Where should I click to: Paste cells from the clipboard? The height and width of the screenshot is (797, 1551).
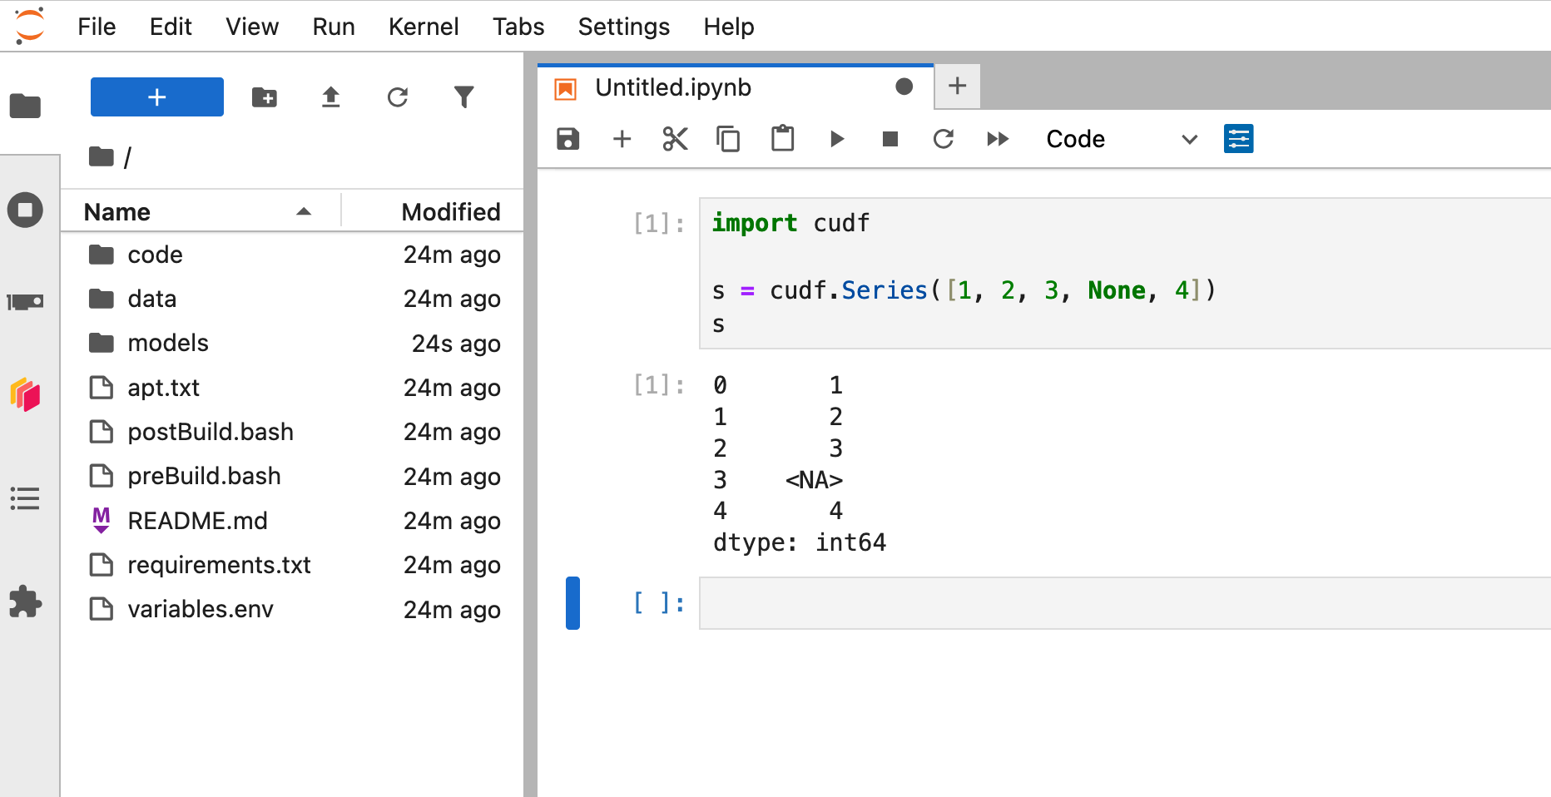tap(782, 139)
